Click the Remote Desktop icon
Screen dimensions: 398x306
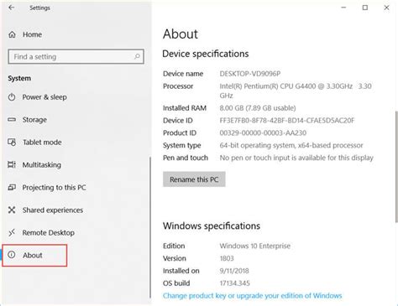click(x=12, y=232)
